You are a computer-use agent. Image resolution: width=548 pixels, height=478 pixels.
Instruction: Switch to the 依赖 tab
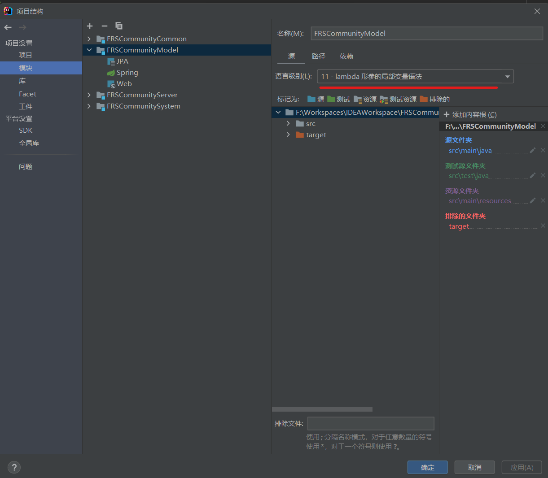(x=346, y=56)
